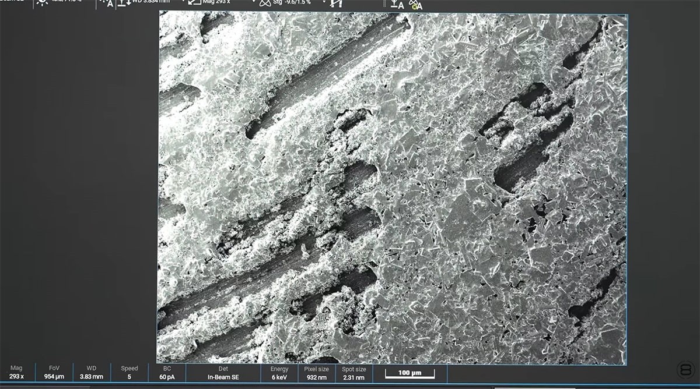
Task: Click the magnification resize icon
Action: click(195, 3)
